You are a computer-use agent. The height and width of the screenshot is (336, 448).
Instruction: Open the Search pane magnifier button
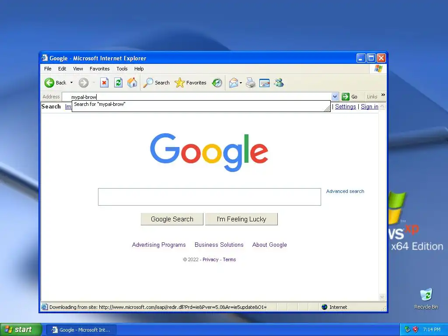pos(156,83)
